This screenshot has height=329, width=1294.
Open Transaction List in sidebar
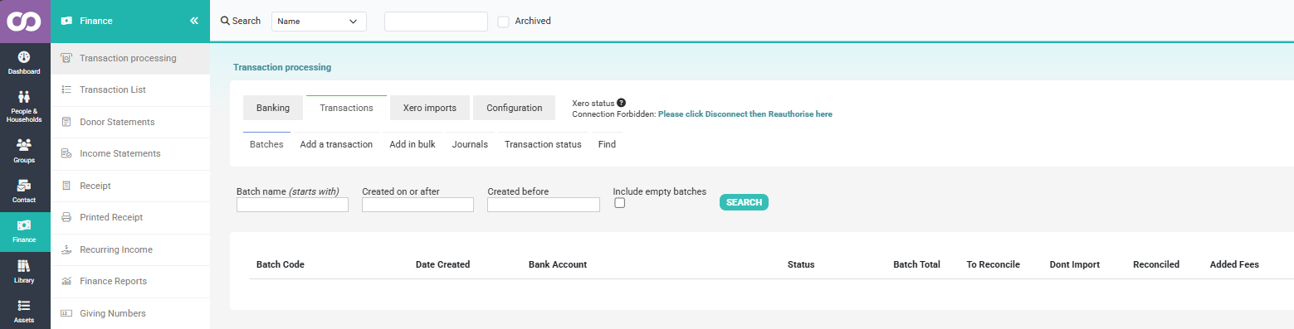130,90
